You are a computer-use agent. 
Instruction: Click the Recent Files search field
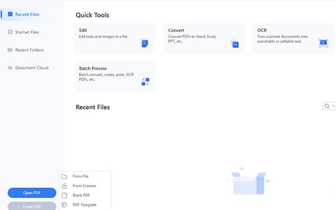(330, 106)
